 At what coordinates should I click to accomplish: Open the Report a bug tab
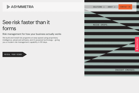[137, 44]
